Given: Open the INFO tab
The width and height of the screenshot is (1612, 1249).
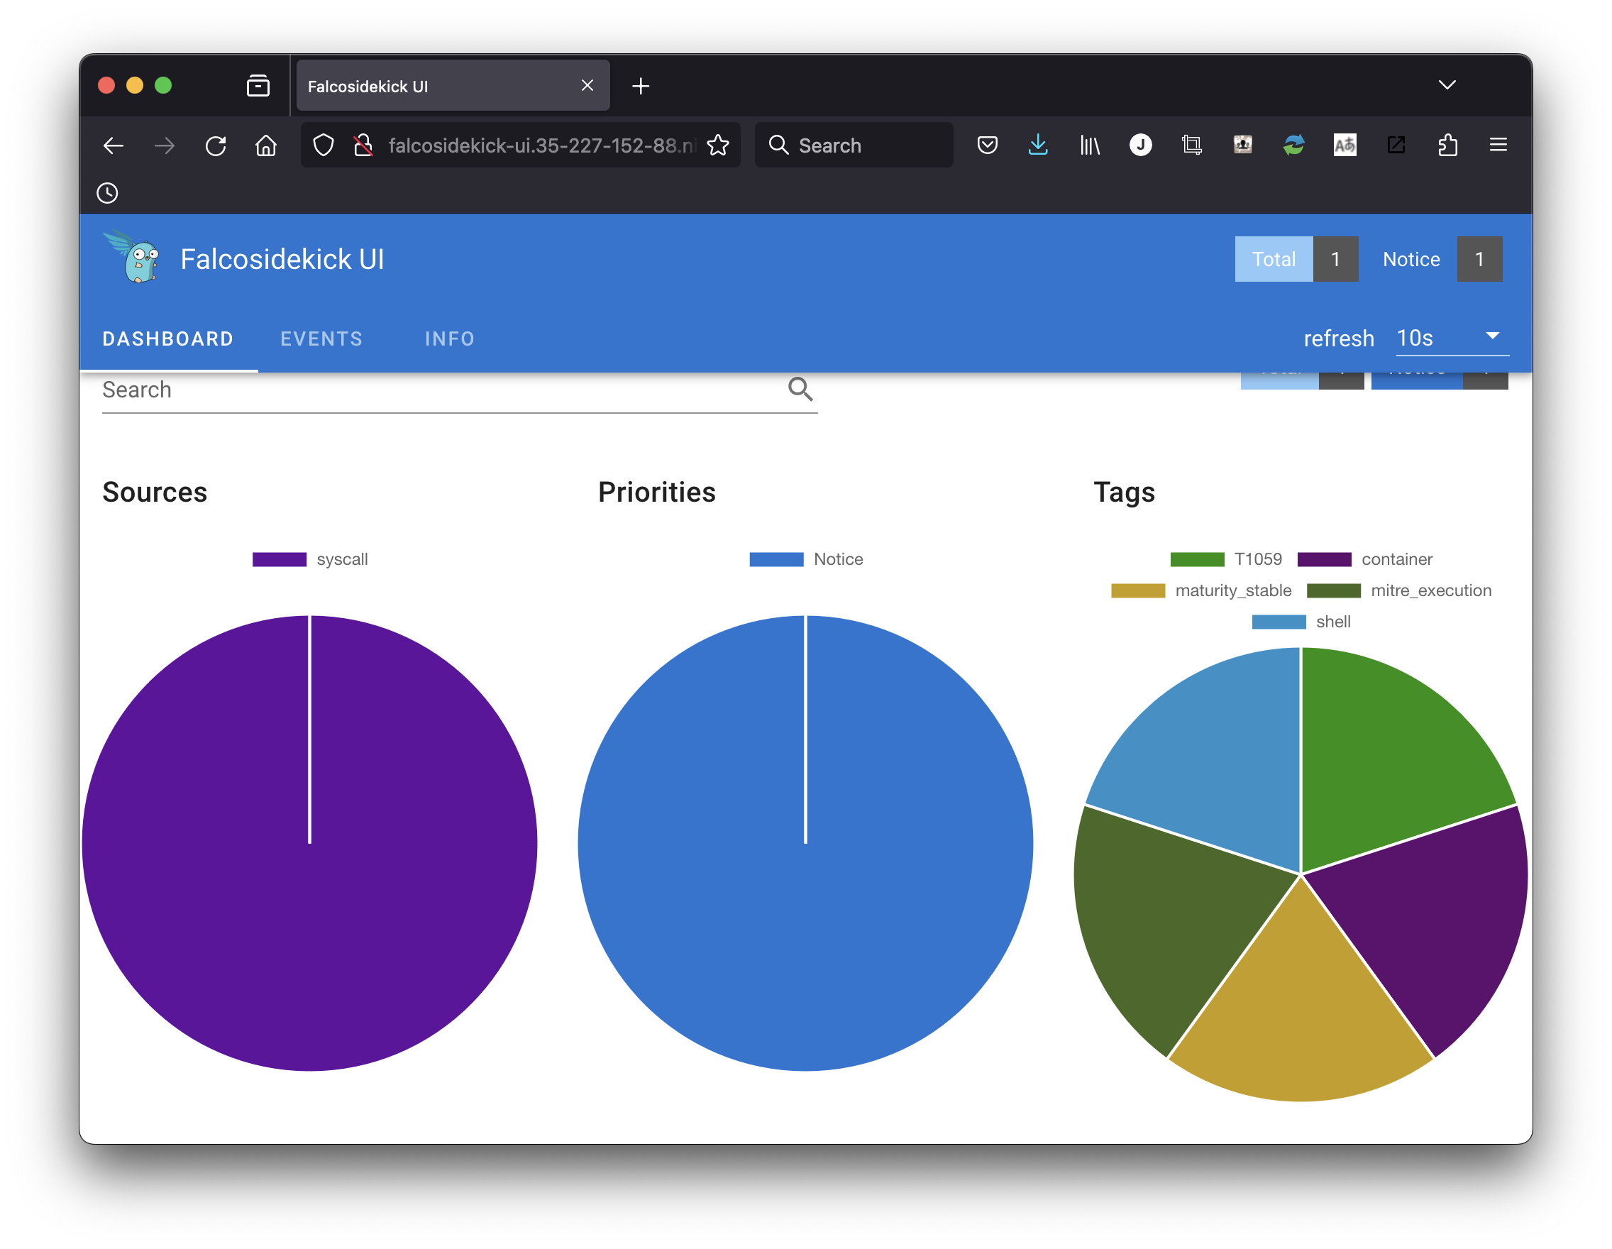Looking at the screenshot, I should [450, 339].
